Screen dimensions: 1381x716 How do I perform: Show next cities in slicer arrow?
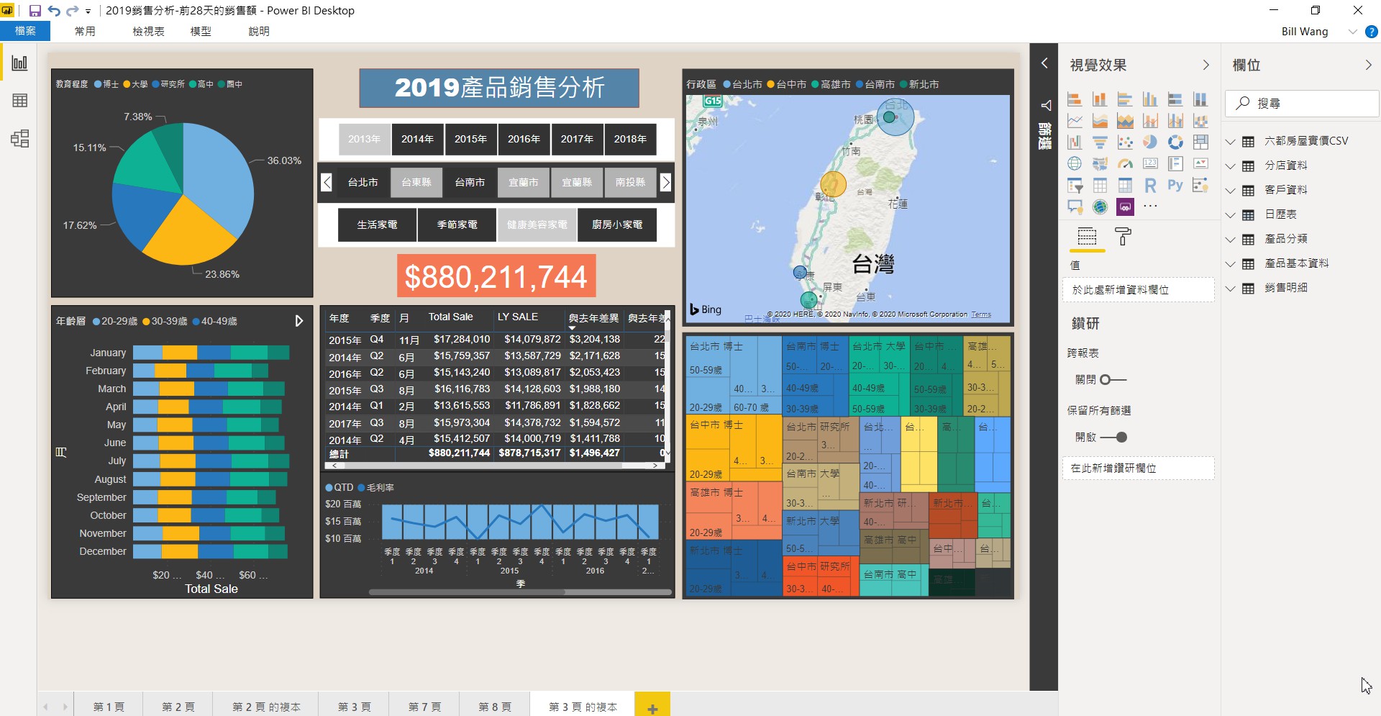click(x=666, y=182)
